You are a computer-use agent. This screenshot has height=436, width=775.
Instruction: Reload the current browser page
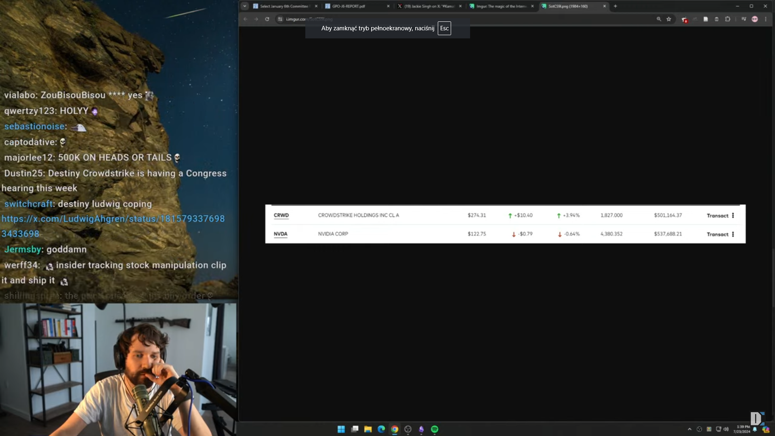click(x=267, y=19)
